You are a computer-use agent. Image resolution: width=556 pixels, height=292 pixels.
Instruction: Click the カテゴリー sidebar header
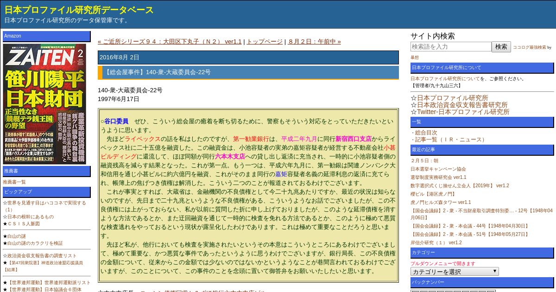482,253
